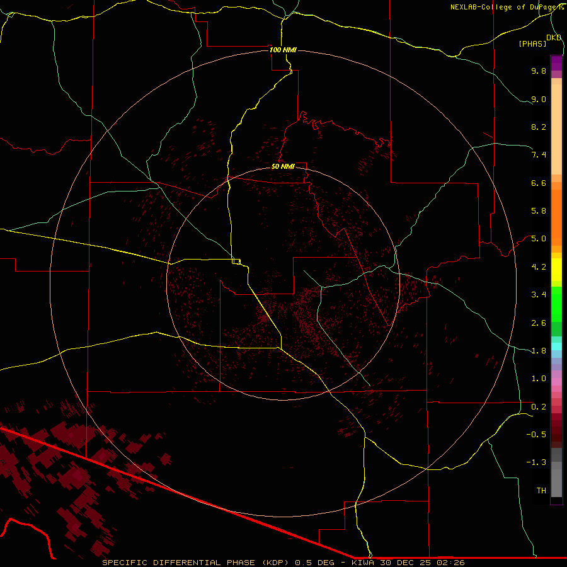This screenshot has width=567, height=567.
Task: Click the 6.6 scale value
Action: pyautogui.click(x=539, y=183)
